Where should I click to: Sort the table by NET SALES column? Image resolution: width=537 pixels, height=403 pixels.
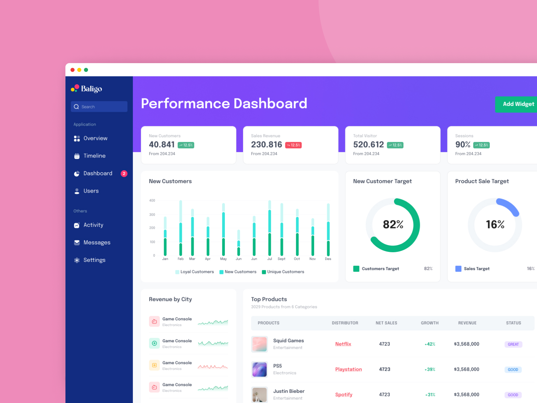point(386,323)
